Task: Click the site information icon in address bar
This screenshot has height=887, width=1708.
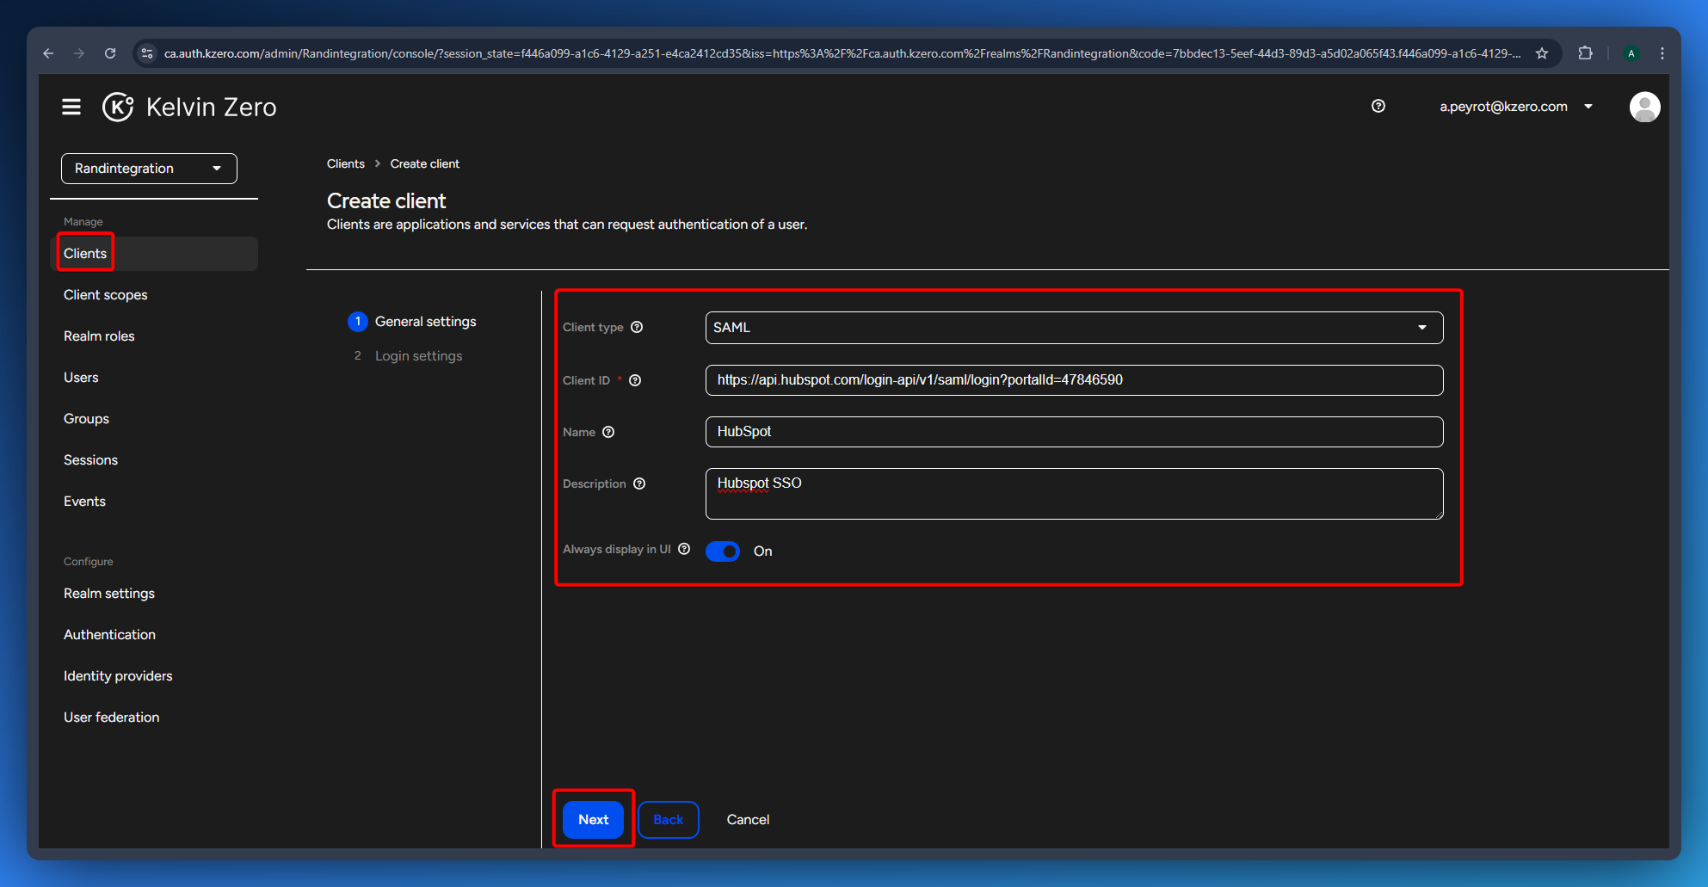Action: [x=147, y=53]
